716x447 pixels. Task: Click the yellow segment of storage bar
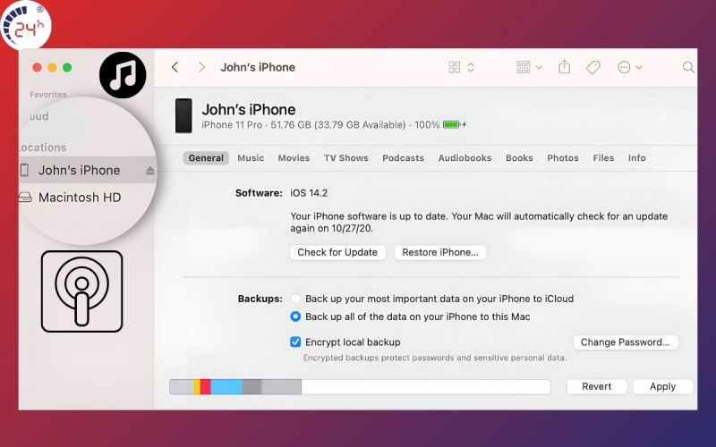pyautogui.click(x=197, y=386)
